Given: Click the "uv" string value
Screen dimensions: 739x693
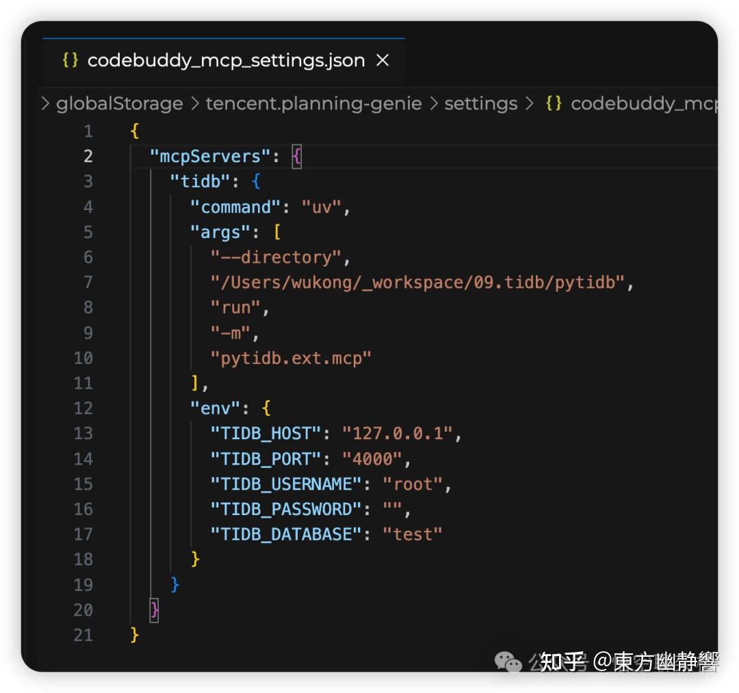Looking at the screenshot, I should (321, 207).
